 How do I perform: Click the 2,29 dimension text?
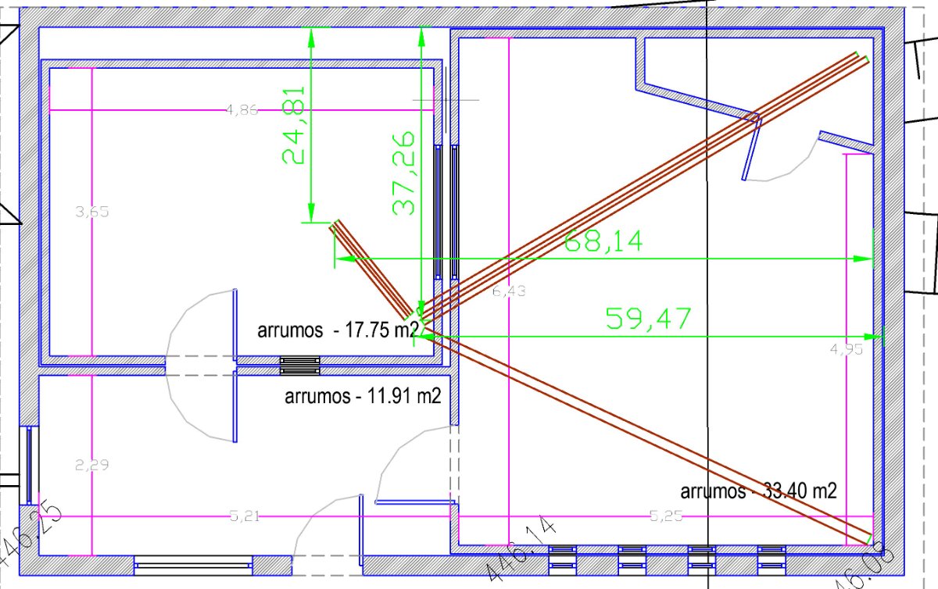pos(91,465)
